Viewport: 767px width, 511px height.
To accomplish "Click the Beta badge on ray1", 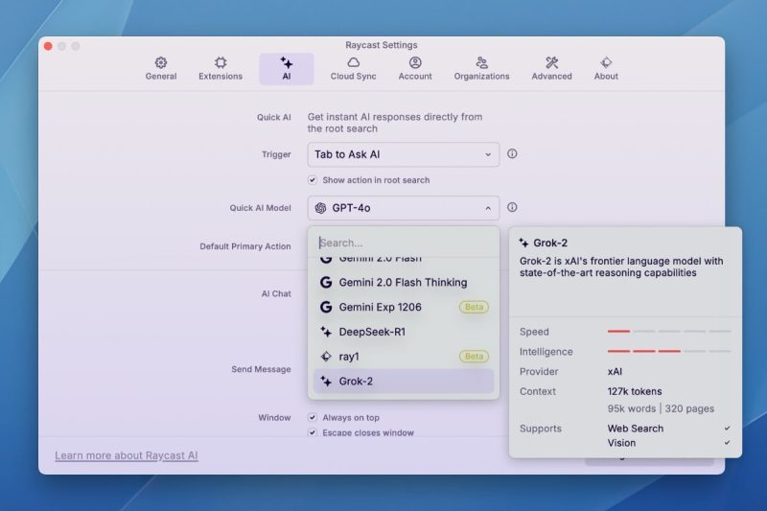I will coord(474,357).
